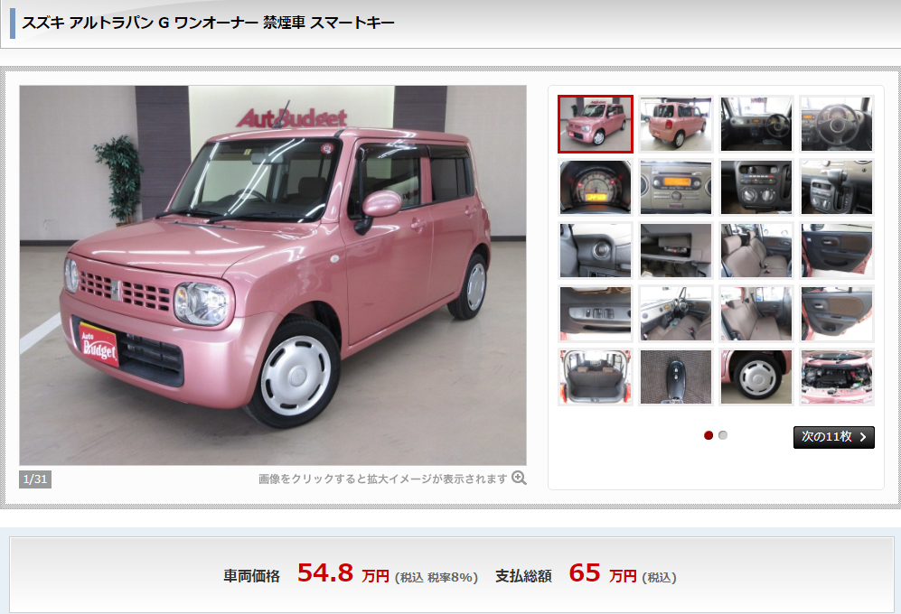Viewport: 901px width, 614px height.
Task: Select the smart key fob thumbnail
Action: (676, 377)
